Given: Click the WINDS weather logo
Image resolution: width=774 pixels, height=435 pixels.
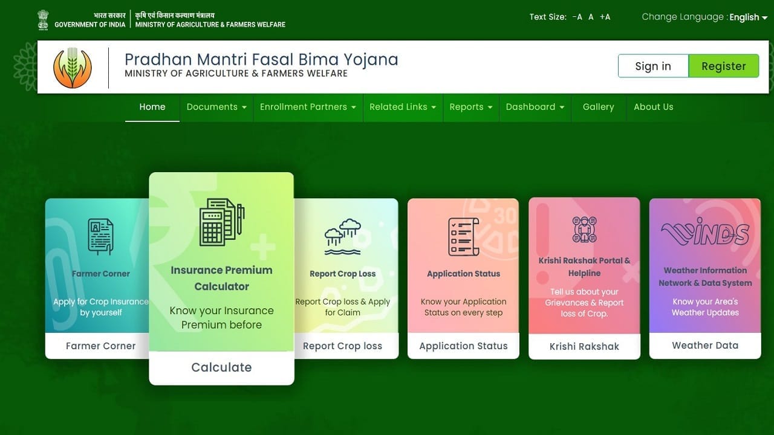Looking at the screenshot, I should click(x=705, y=231).
